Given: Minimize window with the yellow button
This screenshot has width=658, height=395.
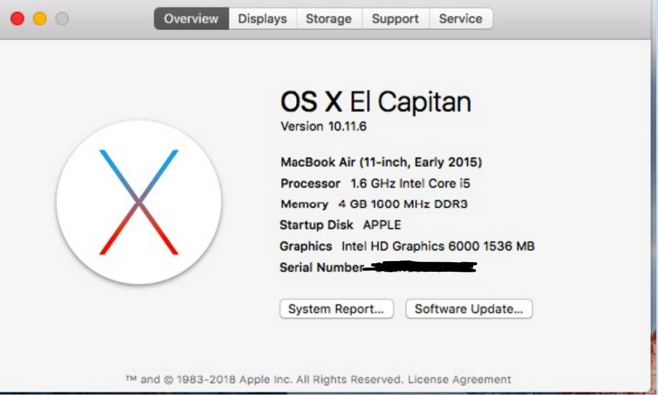Looking at the screenshot, I should tap(40, 18).
